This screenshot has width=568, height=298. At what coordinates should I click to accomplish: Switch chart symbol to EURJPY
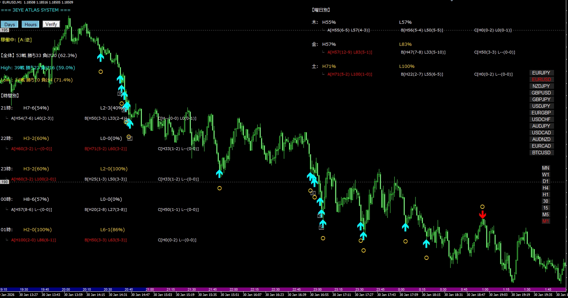(x=541, y=73)
